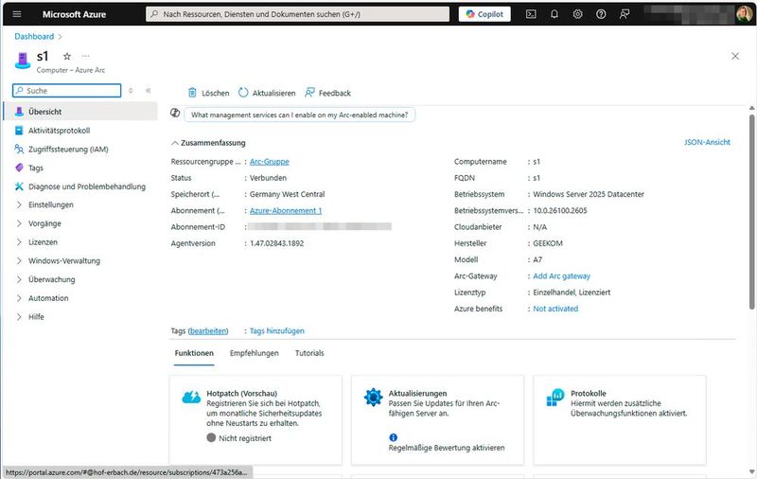757x479 pixels.
Task: Click scrollbar down arrow
Action: point(751,471)
